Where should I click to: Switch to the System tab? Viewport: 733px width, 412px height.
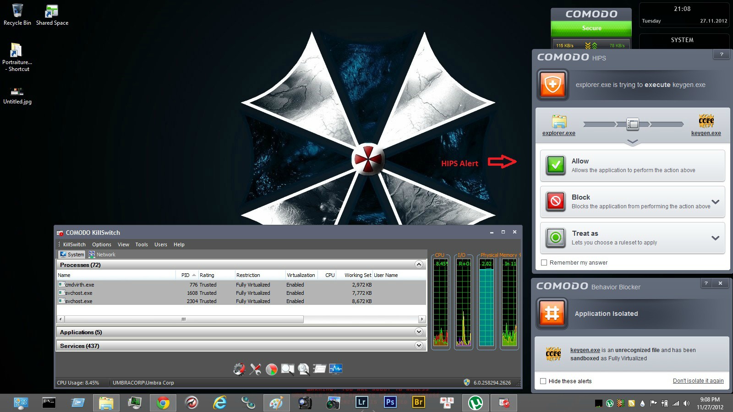pyautogui.click(x=72, y=255)
